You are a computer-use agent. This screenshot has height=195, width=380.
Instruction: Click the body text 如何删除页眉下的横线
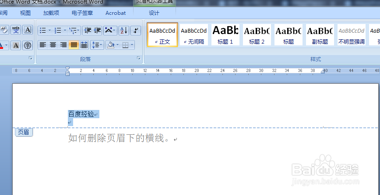pos(119,138)
